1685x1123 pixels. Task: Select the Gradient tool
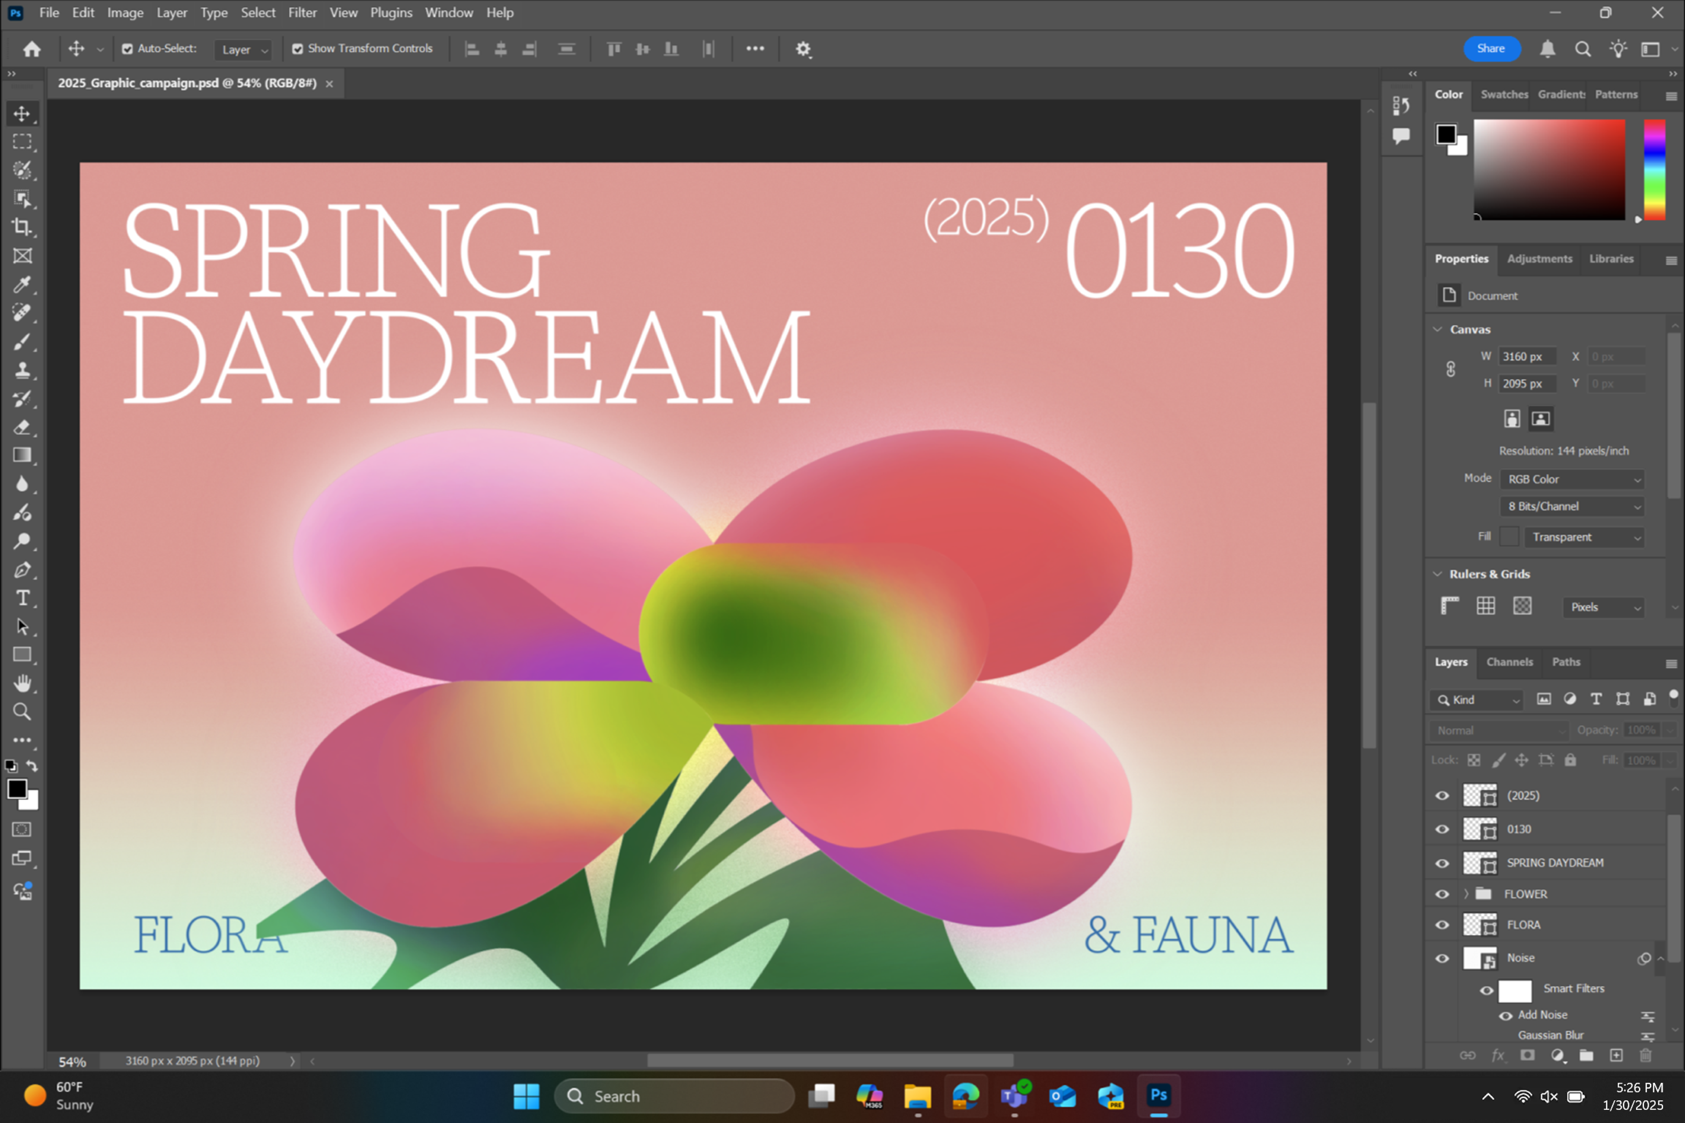point(22,455)
